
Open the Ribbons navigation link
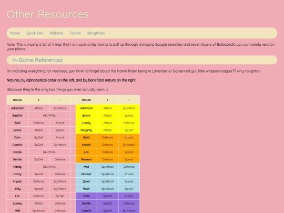(56, 33)
